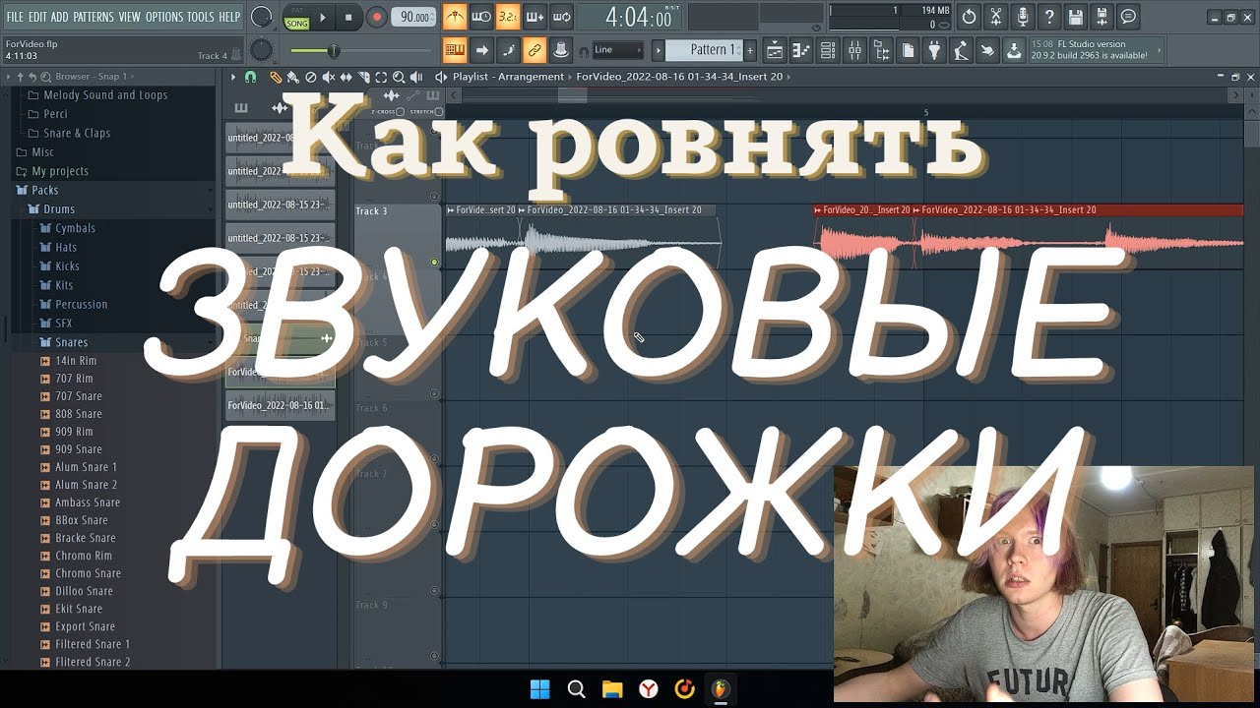This screenshot has height=708, width=1260.
Task: Select the pencil draw tool in playlist
Action: point(276,77)
